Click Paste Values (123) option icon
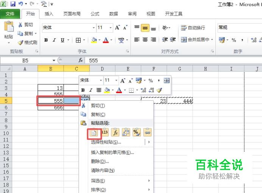Viewport: 262px width, 193px height. [x=104, y=132]
